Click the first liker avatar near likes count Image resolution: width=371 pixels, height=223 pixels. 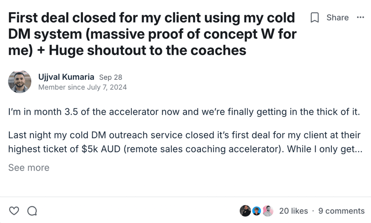(x=245, y=211)
